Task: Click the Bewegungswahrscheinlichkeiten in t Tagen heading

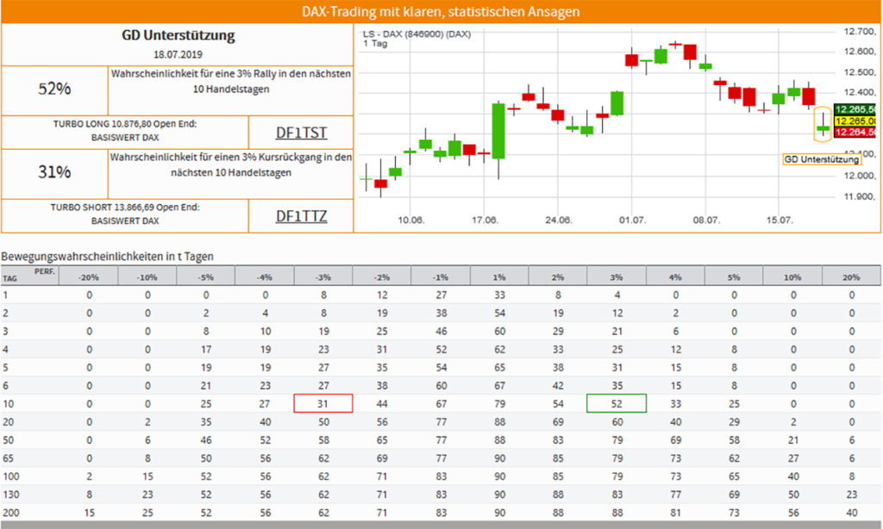Action: [x=108, y=257]
